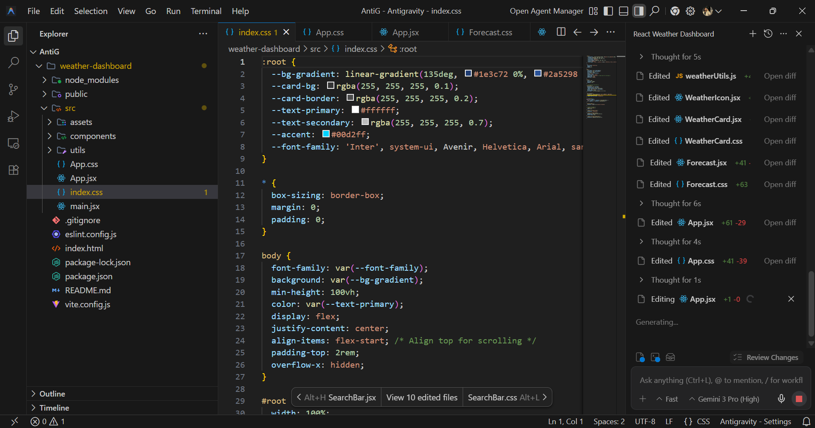Expand the 'Thought for 5s' entry
The width and height of the screenshot is (815, 428).
coord(675,57)
